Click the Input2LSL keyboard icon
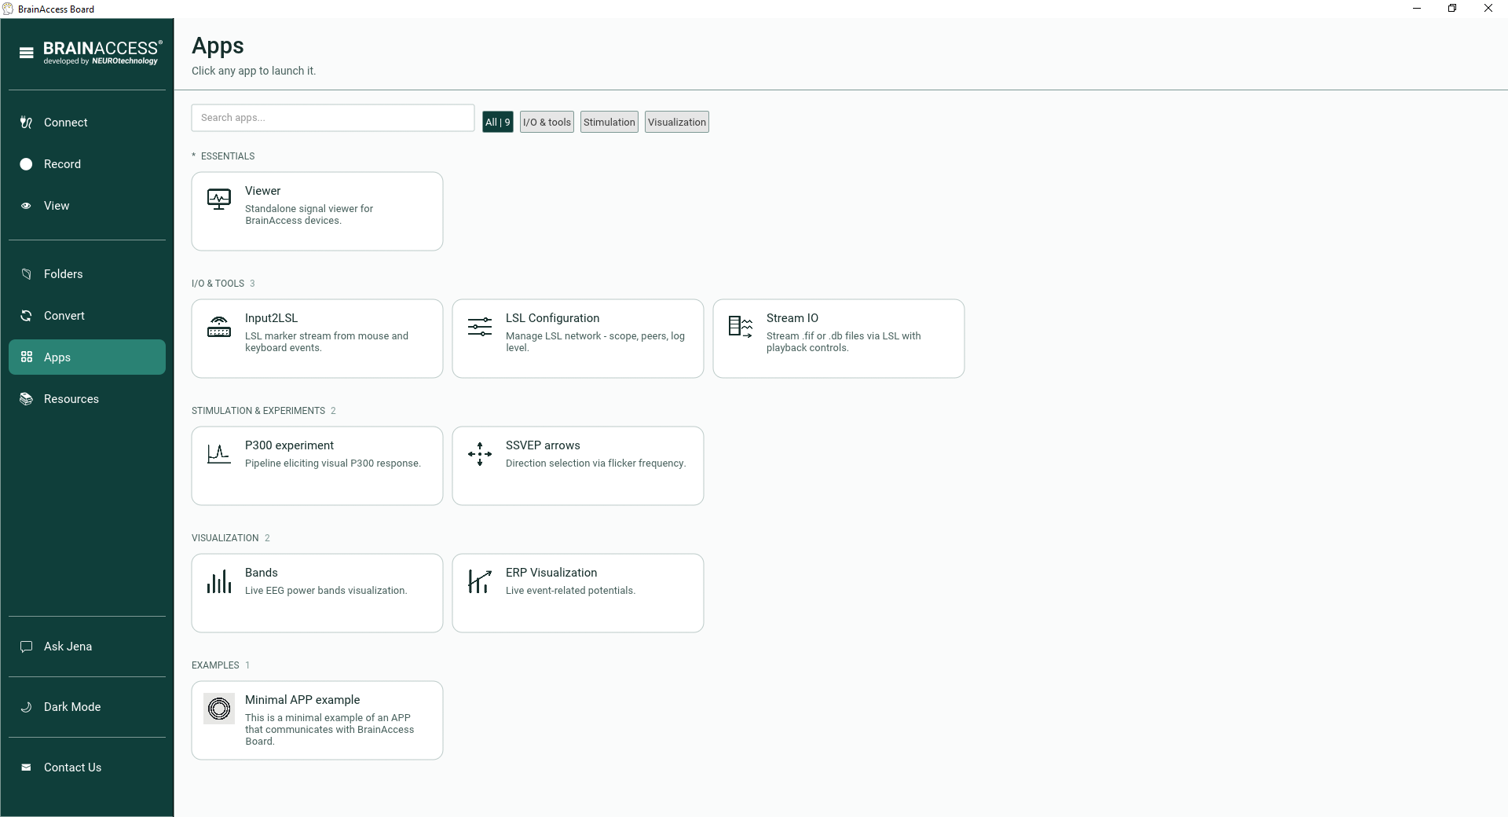 (219, 326)
